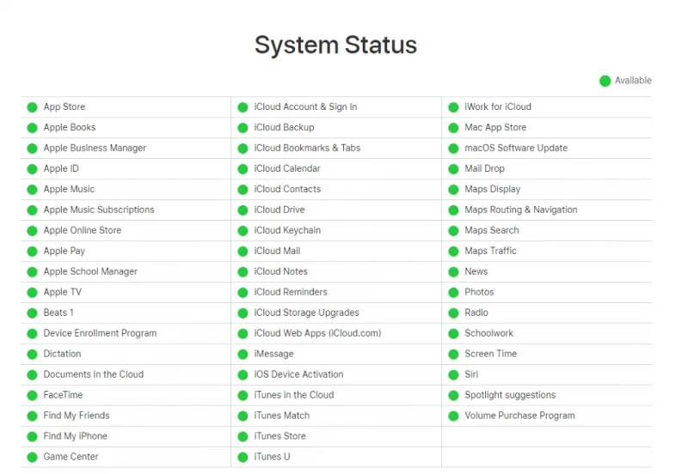Click the Maps Display entry
The image size is (688, 474).
[492, 189]
